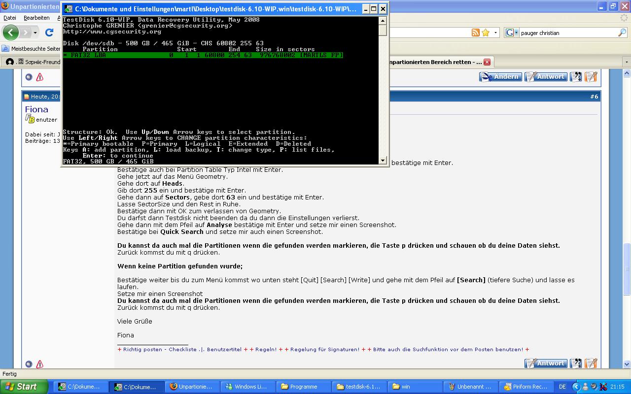Click the DE language indicator
The width and height of the screenshot is (631, 394).
coord(562,387)
